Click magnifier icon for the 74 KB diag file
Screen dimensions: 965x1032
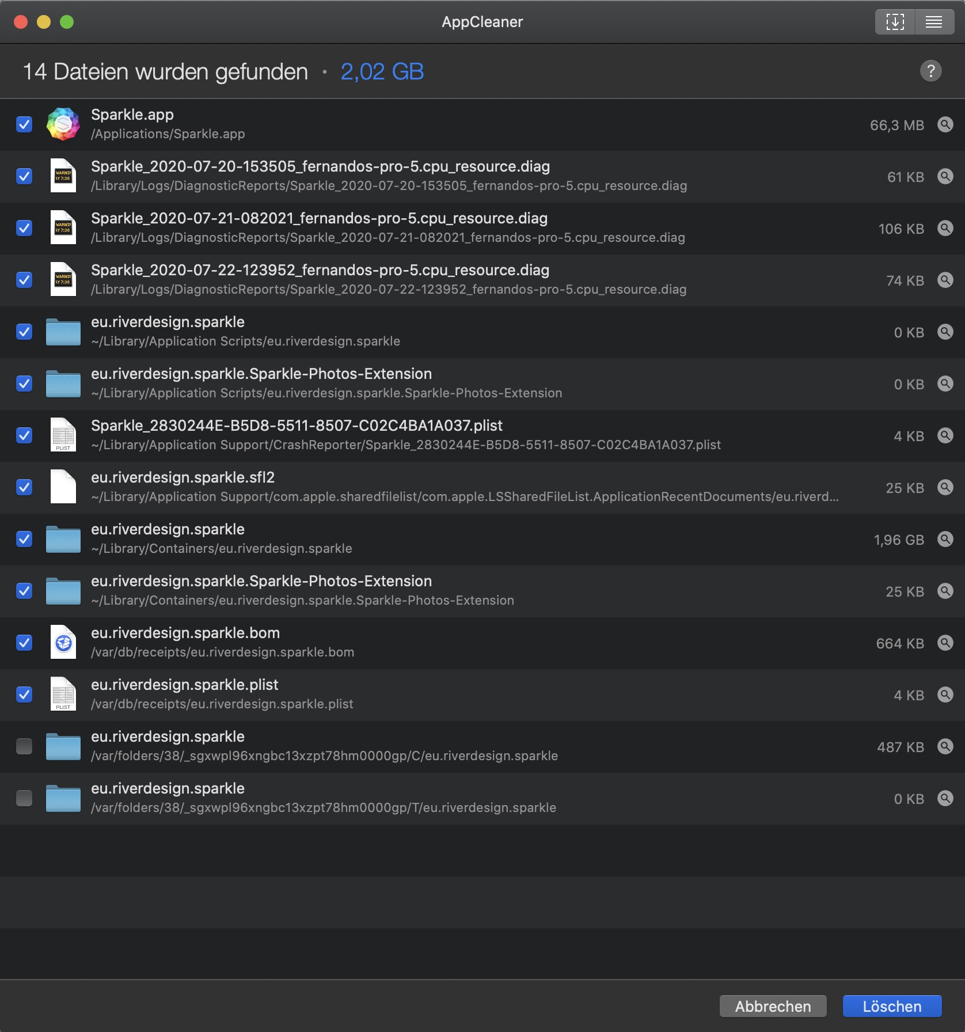tap(945, 280)
